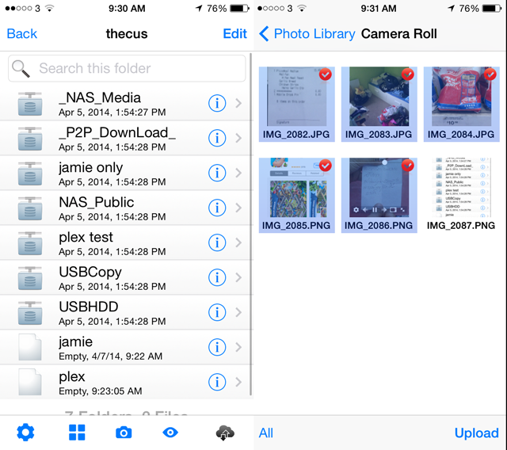
Task: Tap the Edit button
Action: point(234,34)
